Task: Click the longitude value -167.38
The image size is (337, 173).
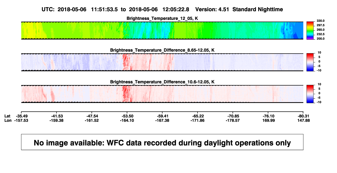Action: 162,120
